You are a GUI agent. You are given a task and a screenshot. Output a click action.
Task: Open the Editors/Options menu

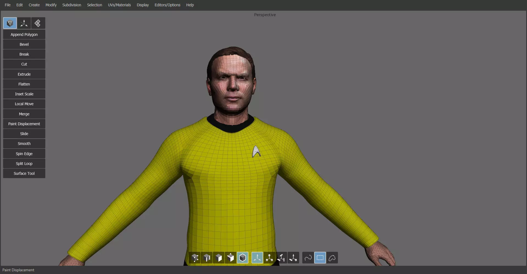pos(167,5)
